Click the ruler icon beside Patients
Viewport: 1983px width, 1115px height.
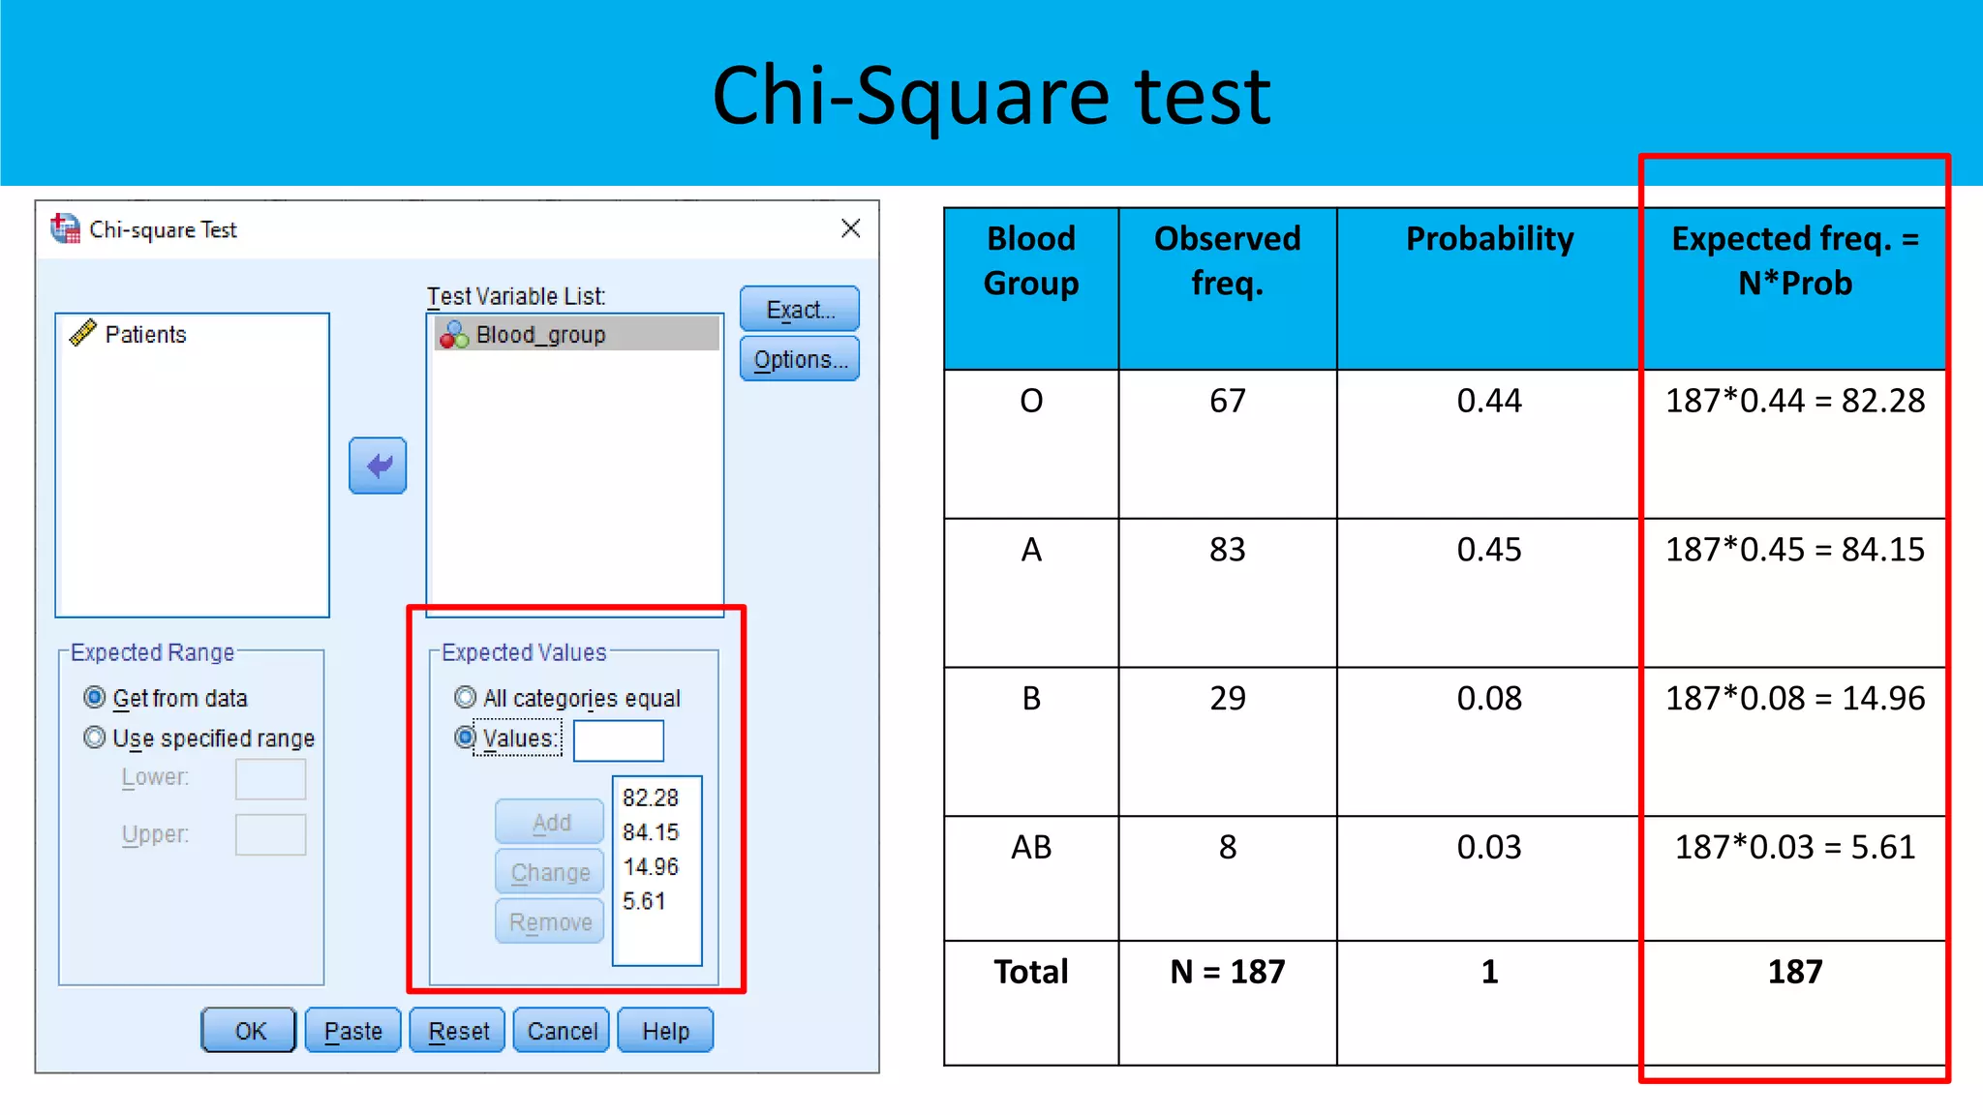click(83, 333)
